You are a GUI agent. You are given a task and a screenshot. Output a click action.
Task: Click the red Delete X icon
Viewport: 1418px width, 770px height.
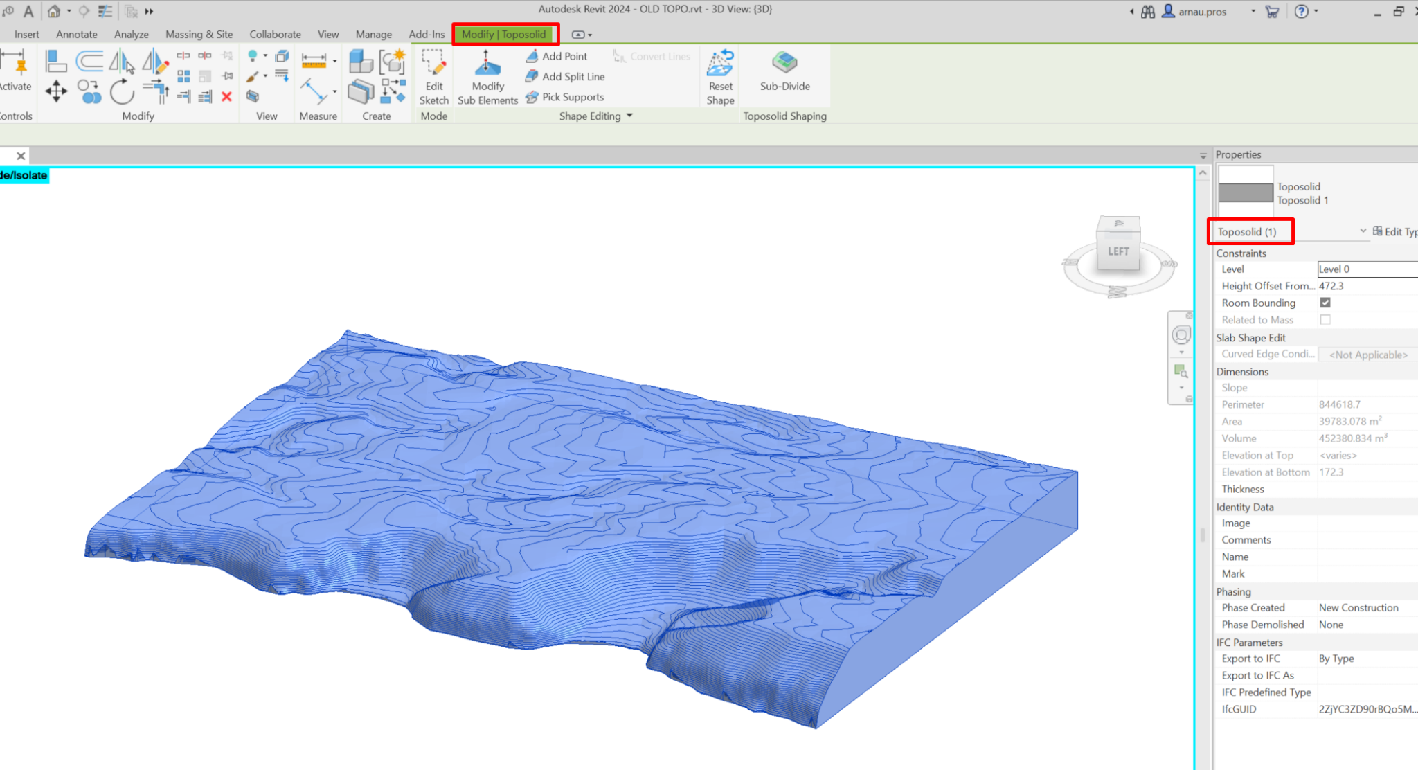coord(226,97)
